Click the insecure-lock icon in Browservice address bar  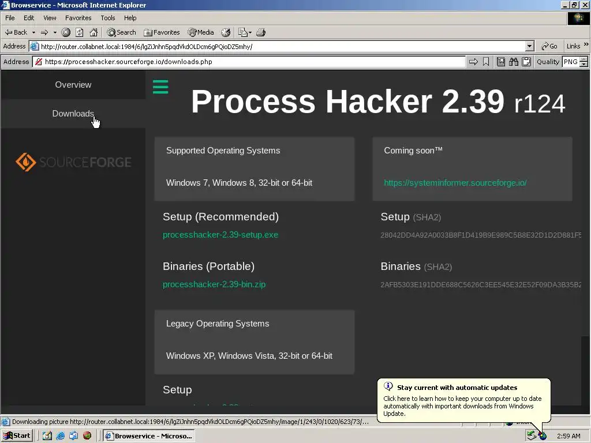pos(39,62)
